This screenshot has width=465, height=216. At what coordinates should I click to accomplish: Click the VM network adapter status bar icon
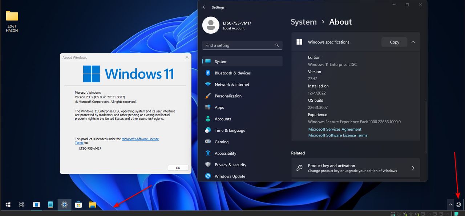click(405, 214)
